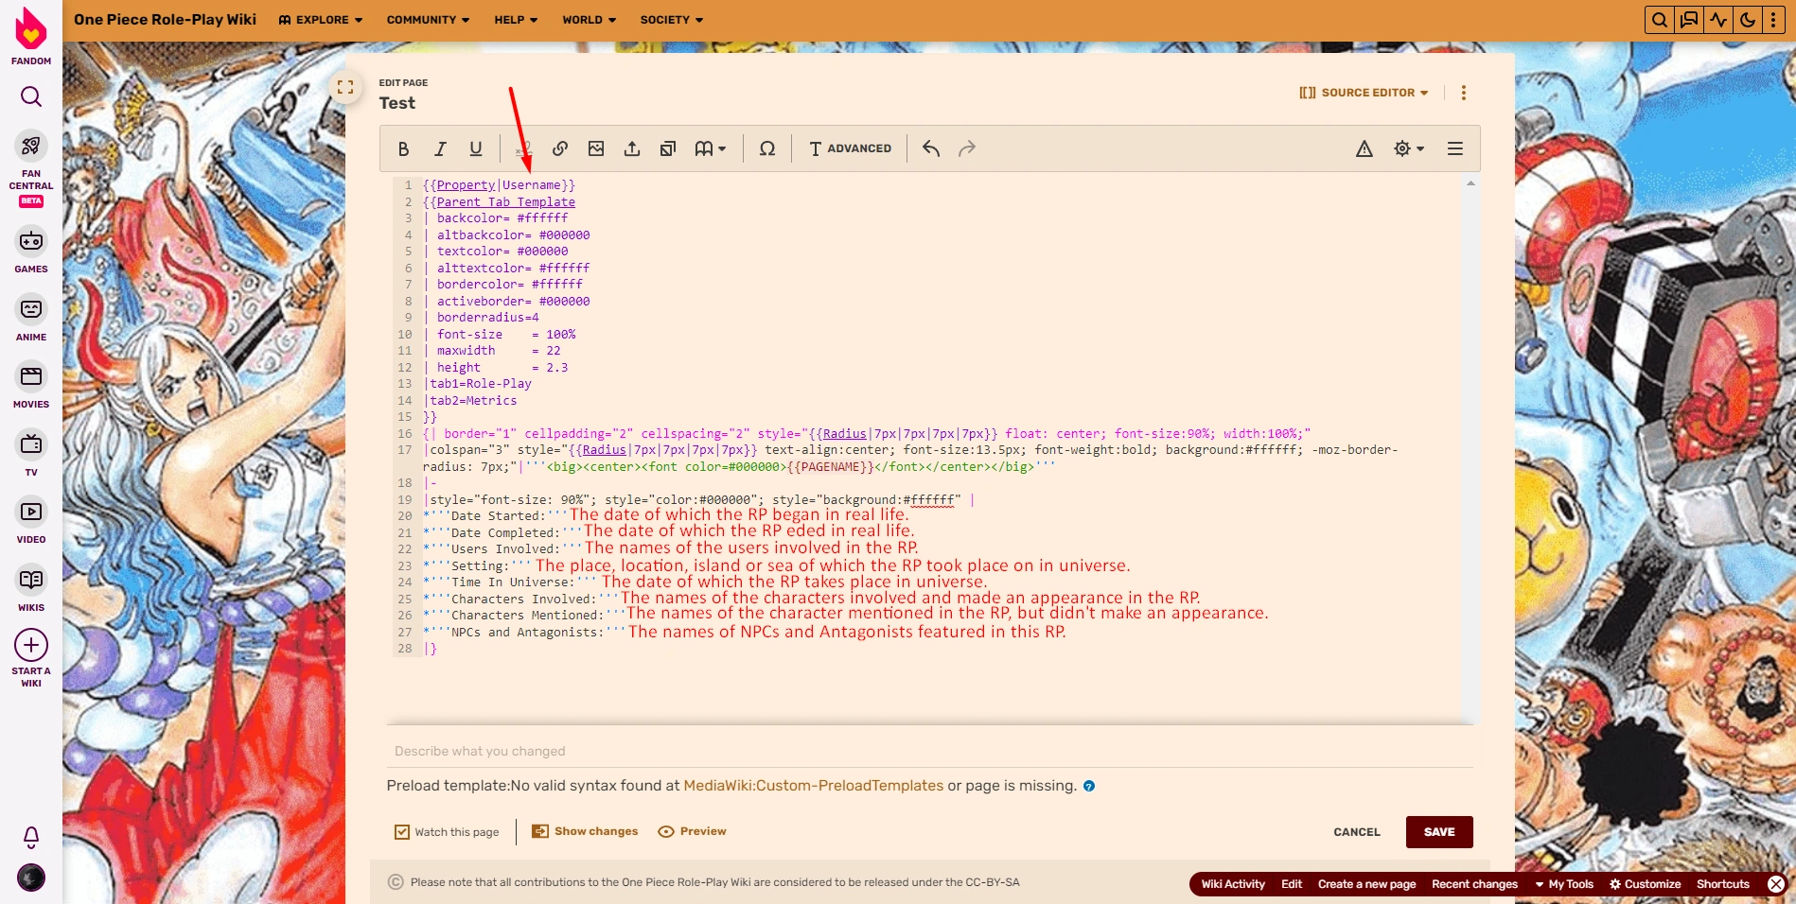Insert a link with the chain icon
The image size is (1796, 904).
tap(560, 148)
